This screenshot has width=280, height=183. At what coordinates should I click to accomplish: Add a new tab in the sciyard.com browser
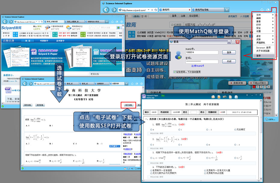click(x=227, y=10)
